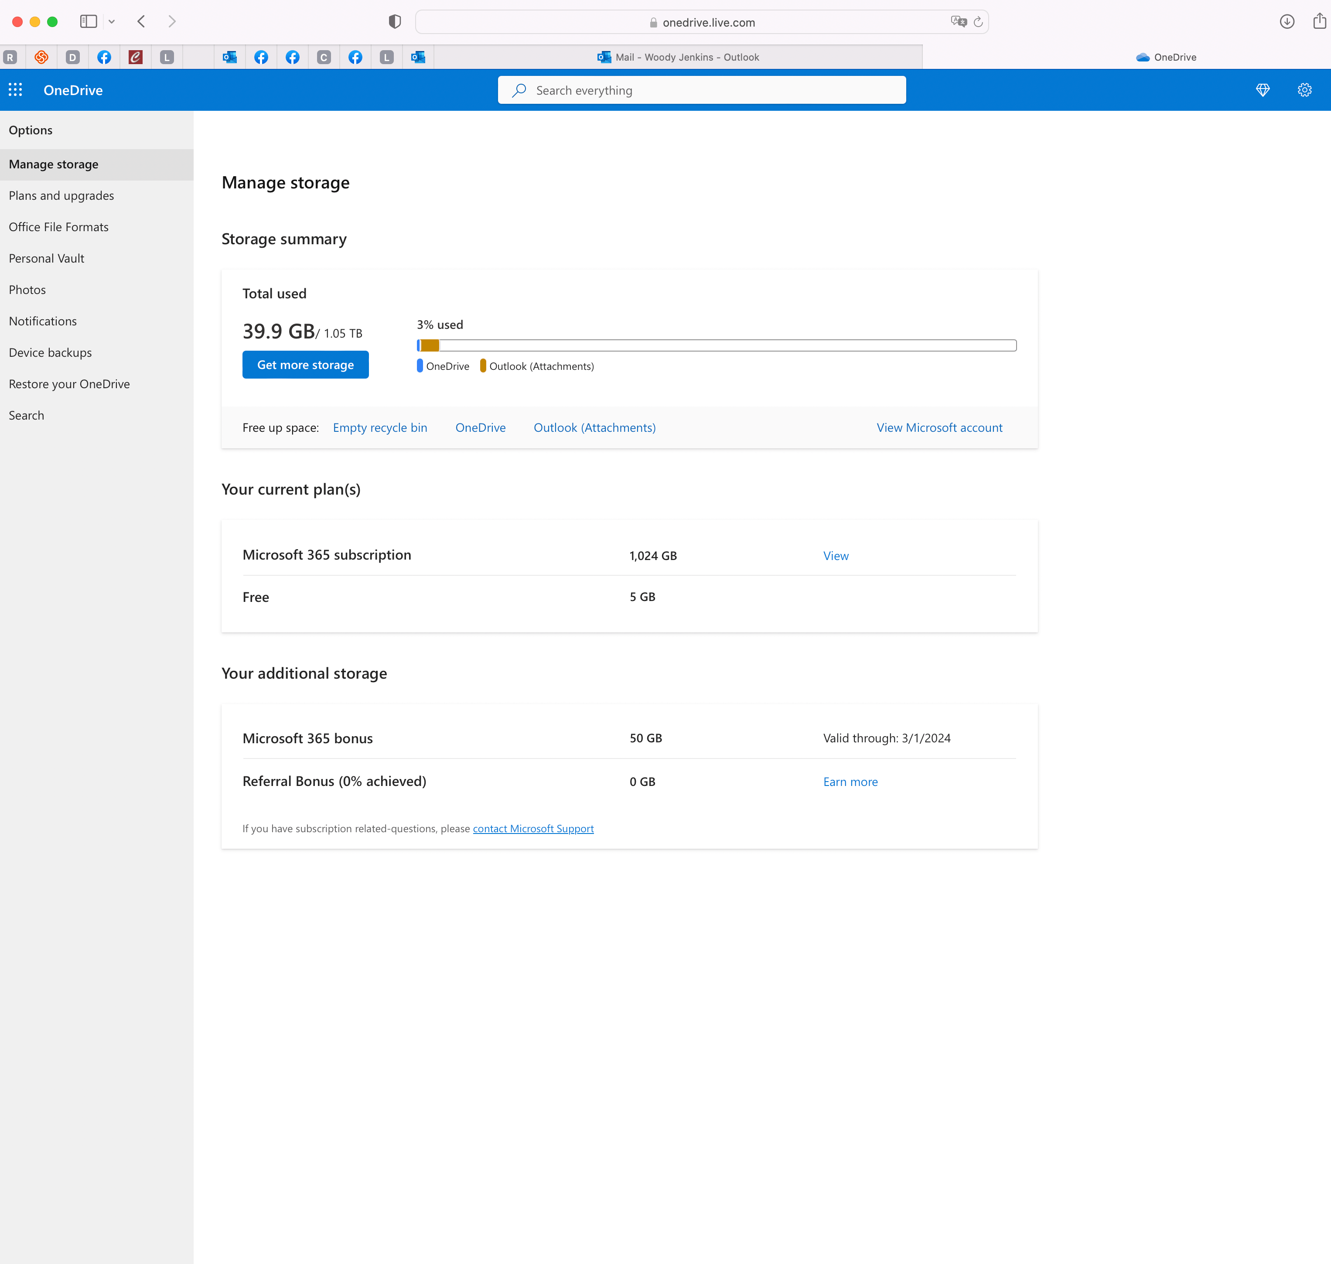Reload the page with the refresh icon
The height and width of the screenshot is (1264, 1331).
coord(978,21)
